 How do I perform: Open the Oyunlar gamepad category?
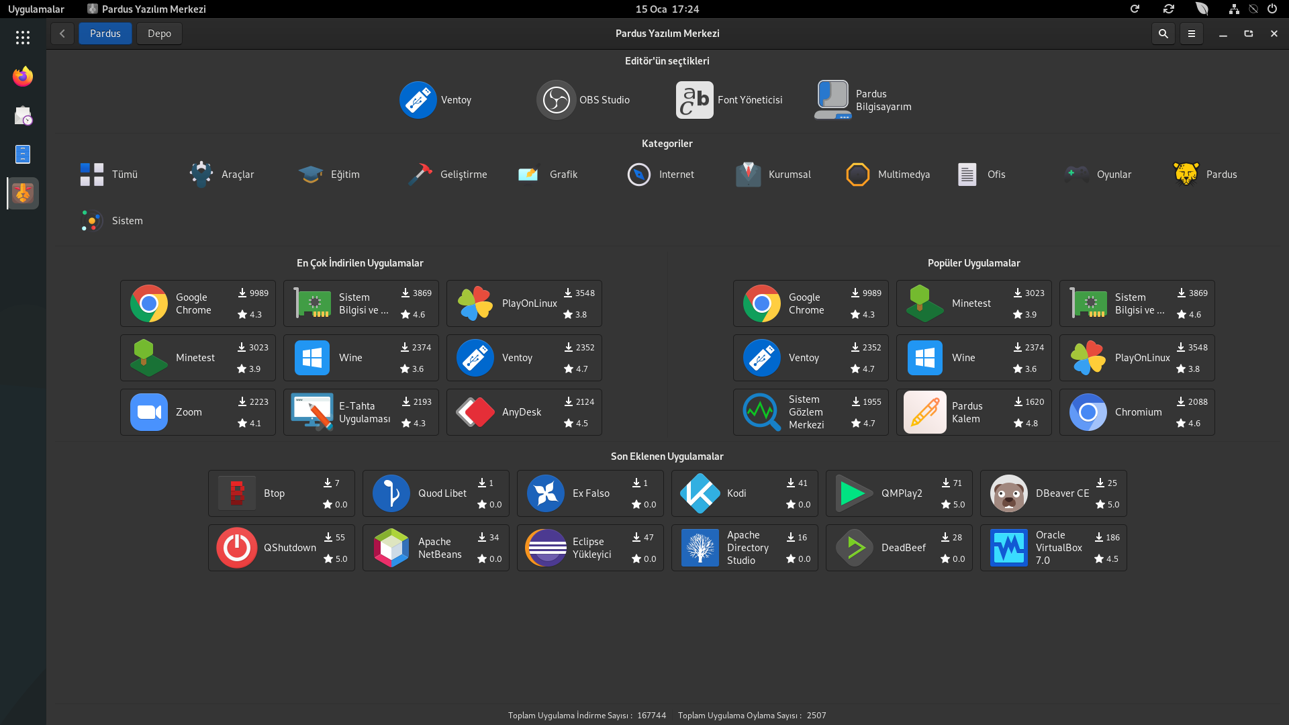[x=1077, y=175]
